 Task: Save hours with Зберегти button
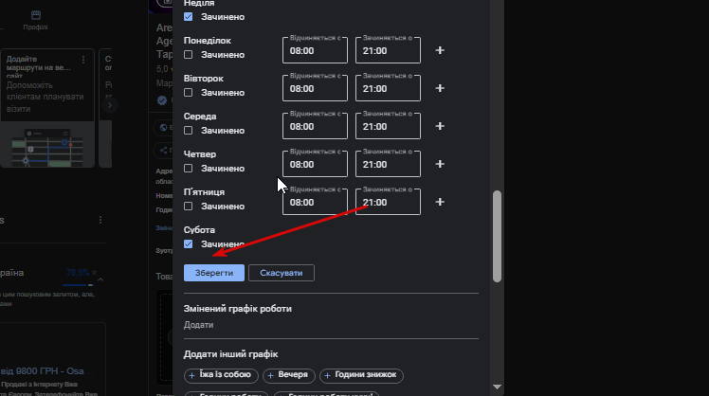click(x=214, y=273)
